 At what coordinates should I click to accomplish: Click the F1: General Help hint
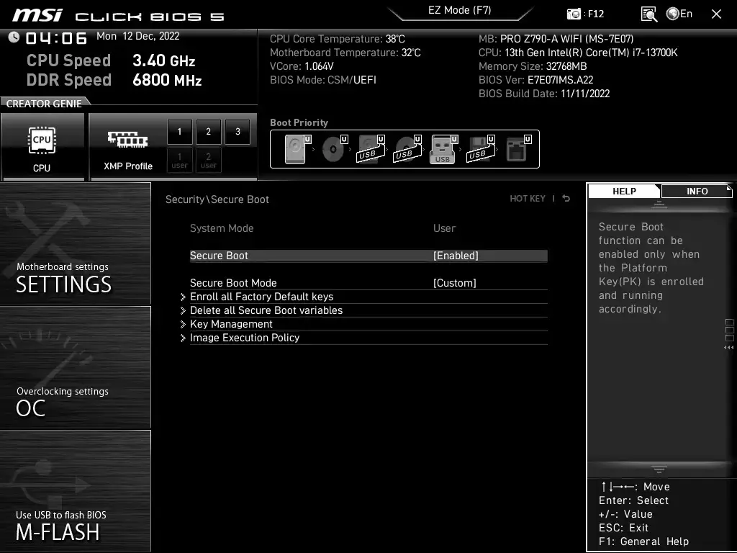[643, 541]
